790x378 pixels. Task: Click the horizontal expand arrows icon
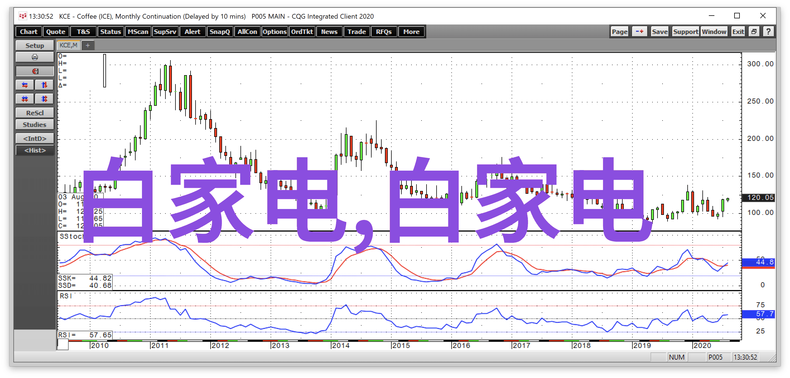25,85
